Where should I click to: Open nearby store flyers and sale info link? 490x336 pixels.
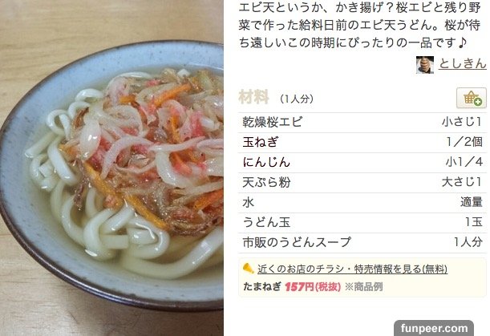[352, 269]
